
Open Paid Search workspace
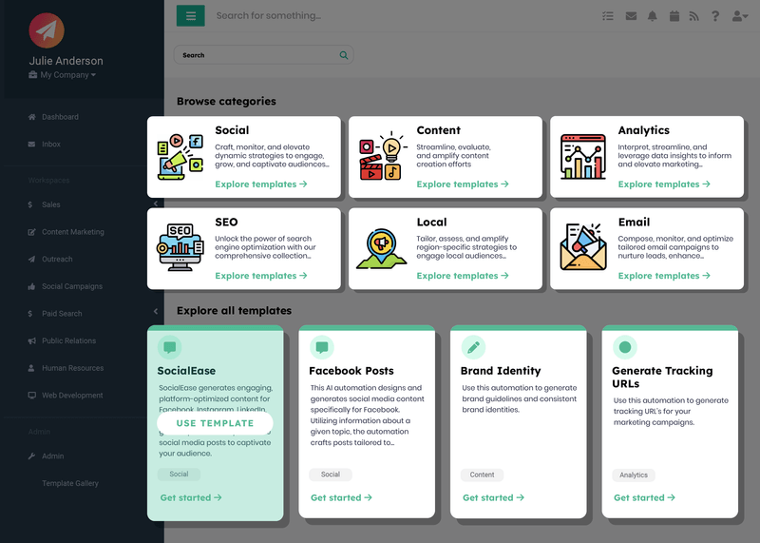tap(62, 314)
